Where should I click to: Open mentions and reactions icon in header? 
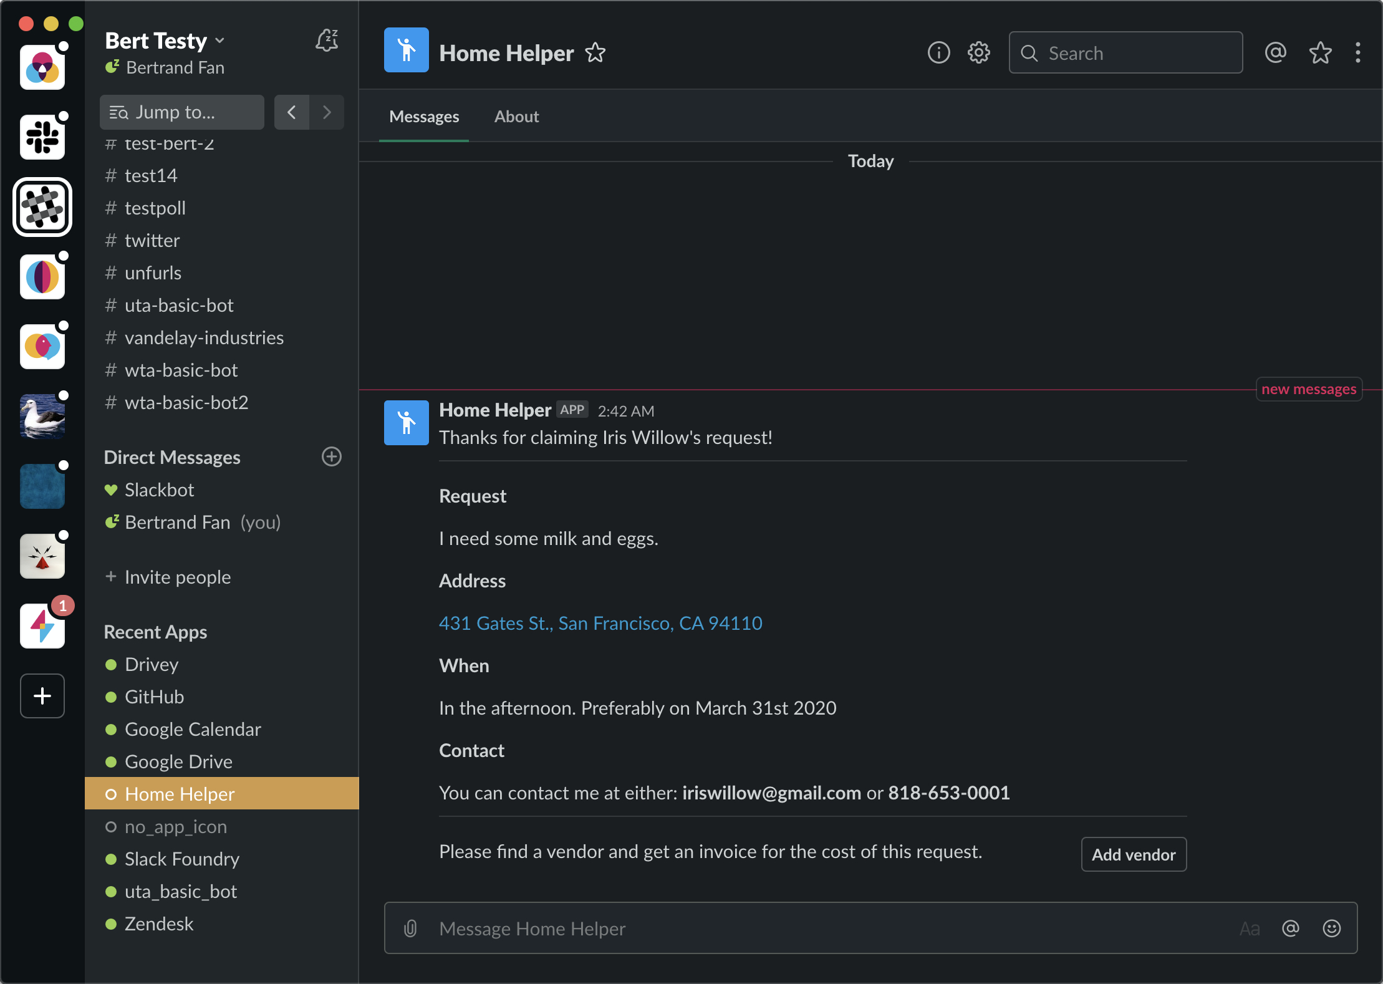[x=1275, y=53]
